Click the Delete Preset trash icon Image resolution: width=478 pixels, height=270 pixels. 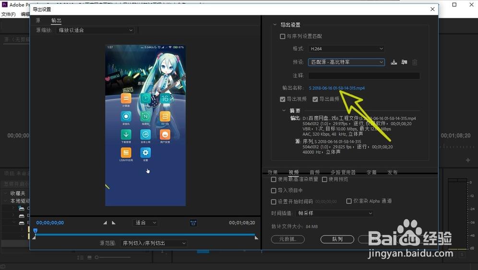pyautogui.click(x=415, y=62)
